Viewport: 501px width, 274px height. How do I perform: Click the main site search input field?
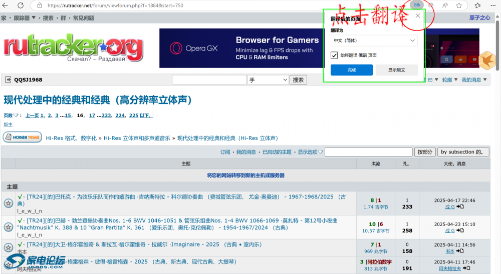click(209, 80)
